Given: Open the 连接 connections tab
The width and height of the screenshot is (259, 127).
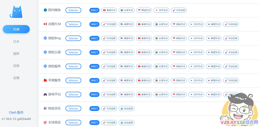Looking at the screenshot, I should click(16, 66).
